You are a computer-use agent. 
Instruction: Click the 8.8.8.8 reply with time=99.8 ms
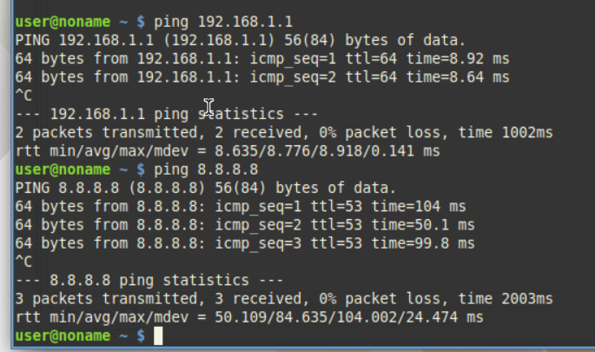(245, 242)
